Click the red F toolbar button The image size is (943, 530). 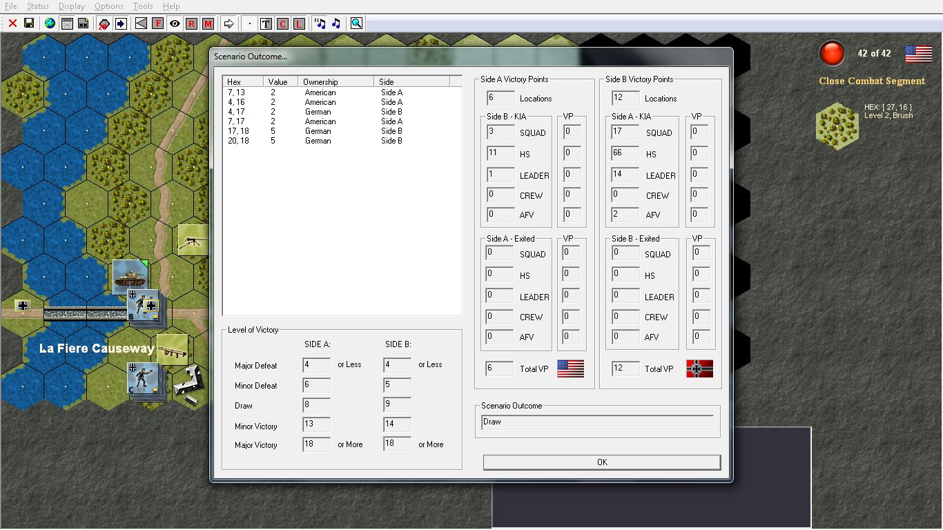157,23
